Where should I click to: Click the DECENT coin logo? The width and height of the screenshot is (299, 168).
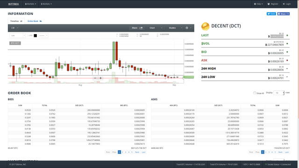coord(205,26)
